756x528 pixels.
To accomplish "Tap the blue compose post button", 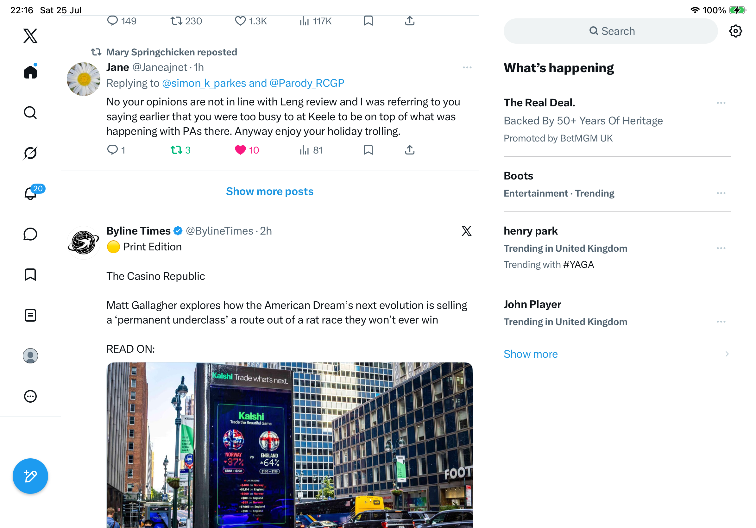I will tap(30, 476).
